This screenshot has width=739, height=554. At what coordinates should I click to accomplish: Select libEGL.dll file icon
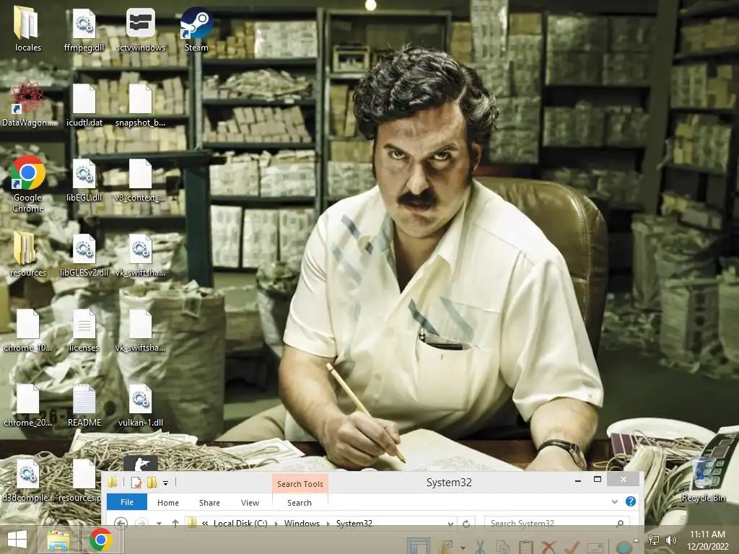84,180
